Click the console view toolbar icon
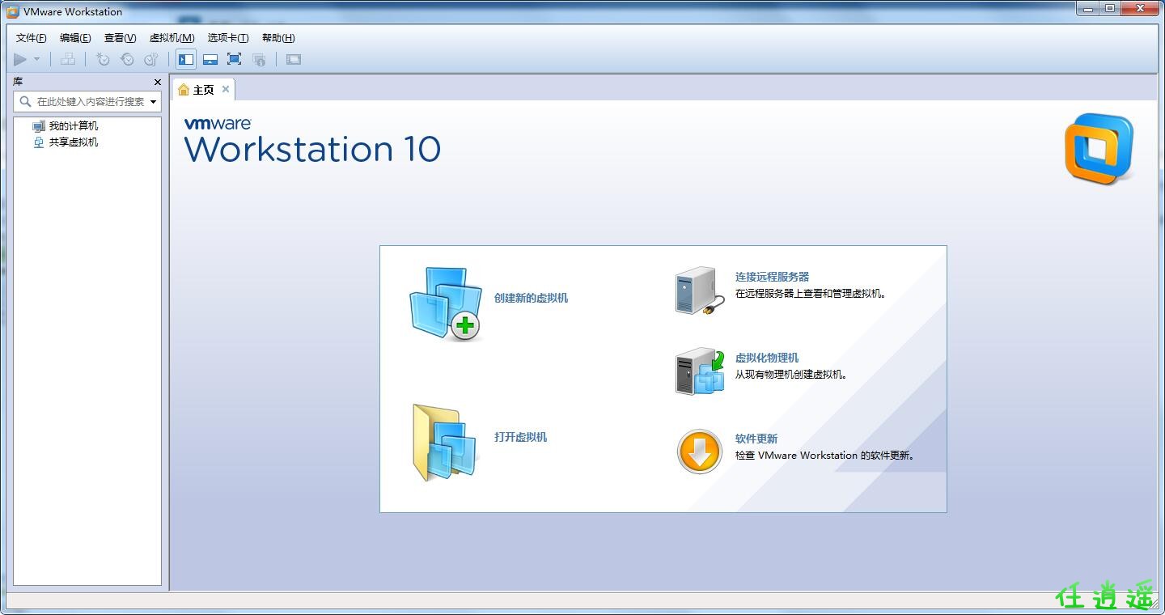1165x615 pixels. point(294,59)
